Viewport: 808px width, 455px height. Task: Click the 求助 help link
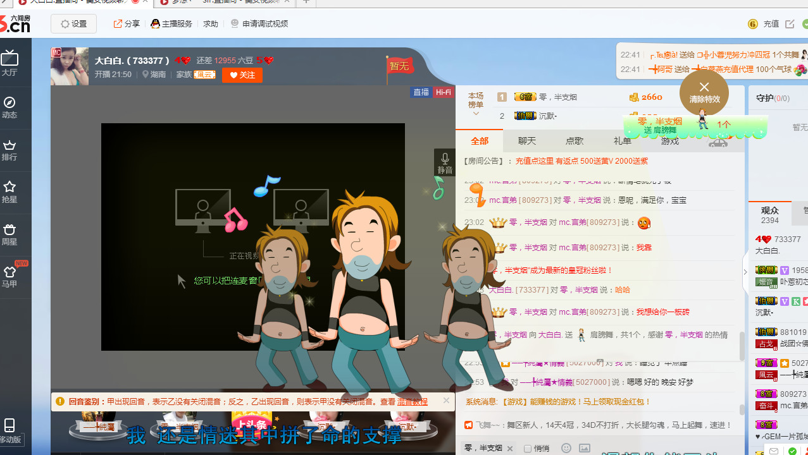[x=211, y=24]
